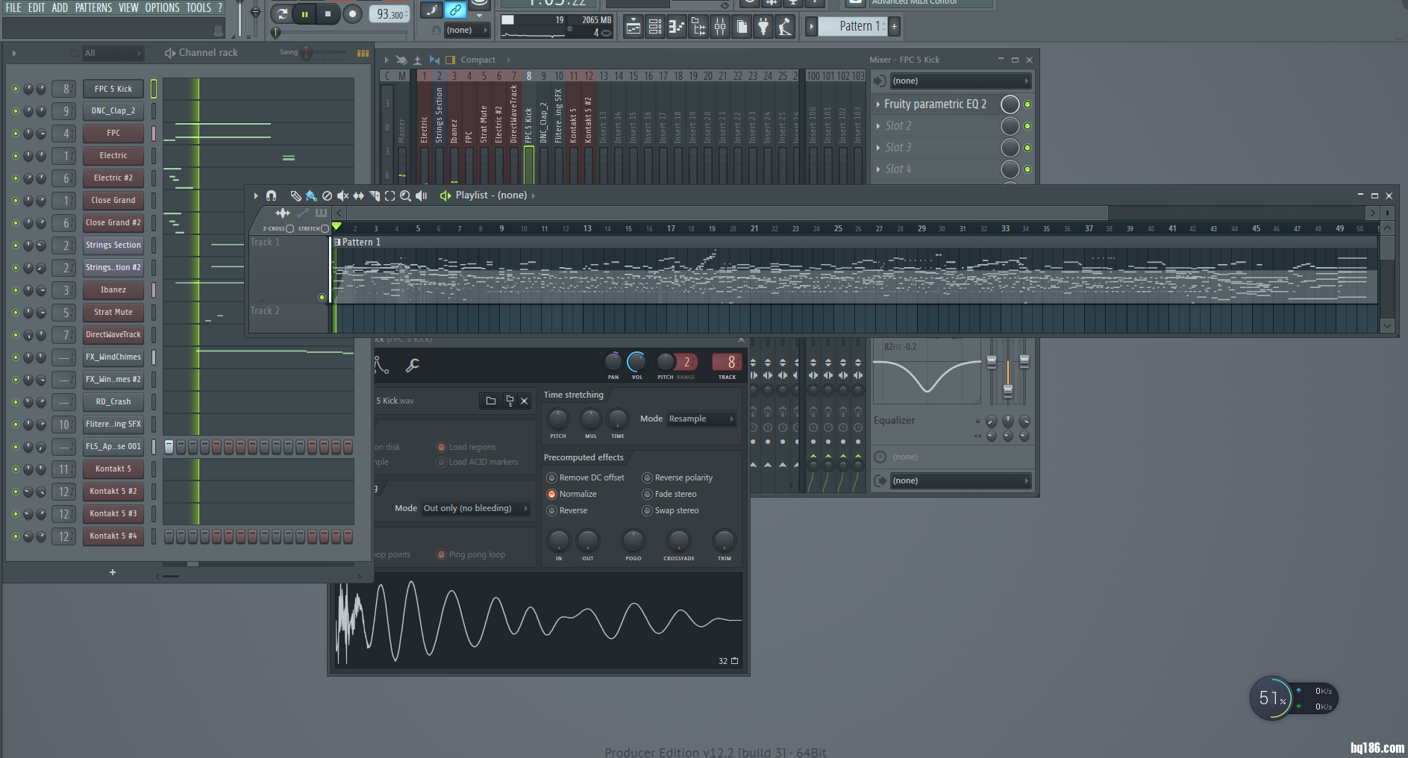Click the plus button to add channel
The width and height of the screenshot is (1408, 758).
coord(113,572)
